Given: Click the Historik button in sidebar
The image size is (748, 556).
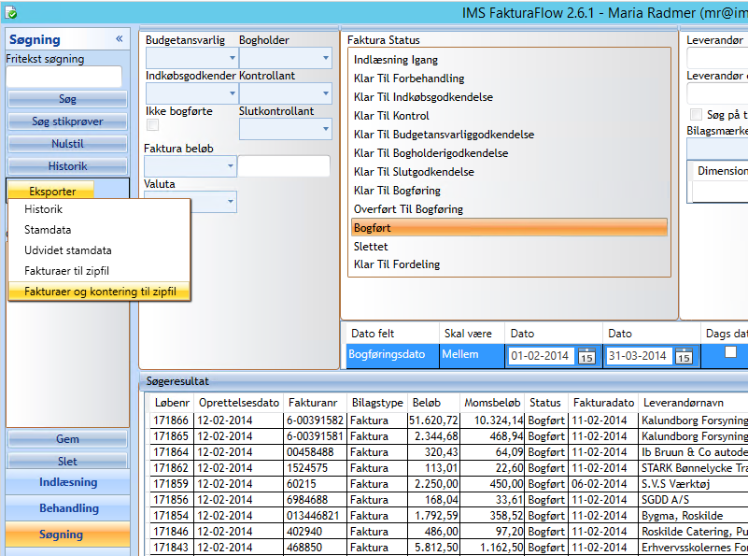Looking at the screenshot, I should coord(67,166).
